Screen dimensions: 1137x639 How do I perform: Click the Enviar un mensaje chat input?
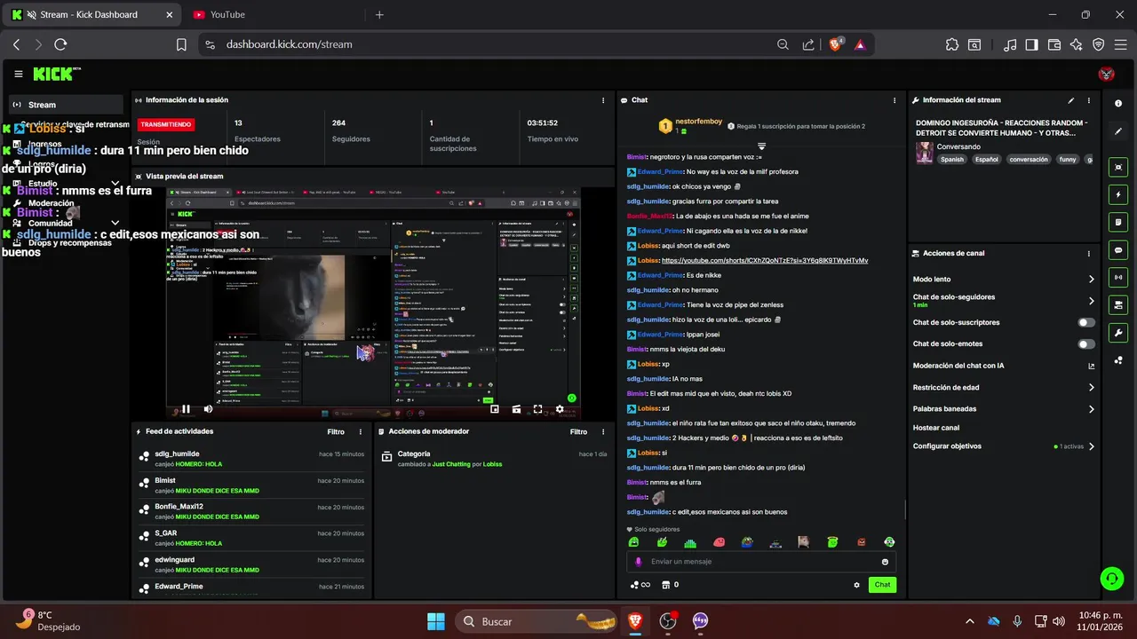pos(761,562)
